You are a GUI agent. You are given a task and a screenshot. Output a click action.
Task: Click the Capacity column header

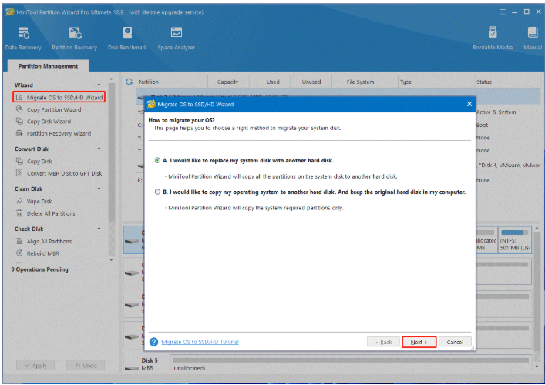[227, 82]
